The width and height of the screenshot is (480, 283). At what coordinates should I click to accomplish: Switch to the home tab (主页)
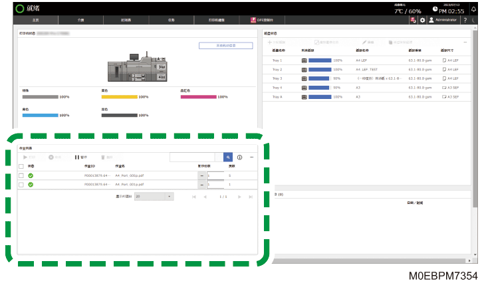pyautogui.click(x=35, y=20)
